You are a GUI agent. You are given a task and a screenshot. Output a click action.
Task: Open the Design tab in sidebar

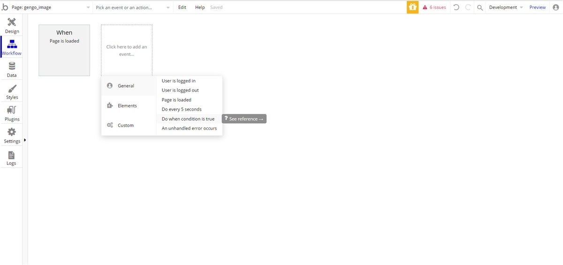[12, 26]
